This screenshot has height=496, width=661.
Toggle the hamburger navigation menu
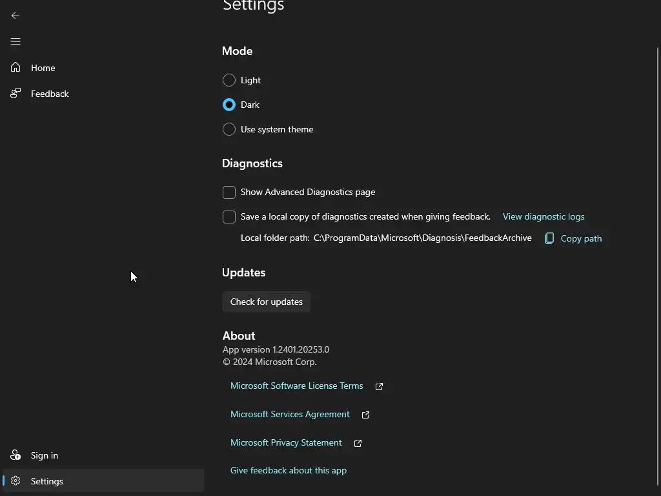pyautogui.click(x=15, y=41)
